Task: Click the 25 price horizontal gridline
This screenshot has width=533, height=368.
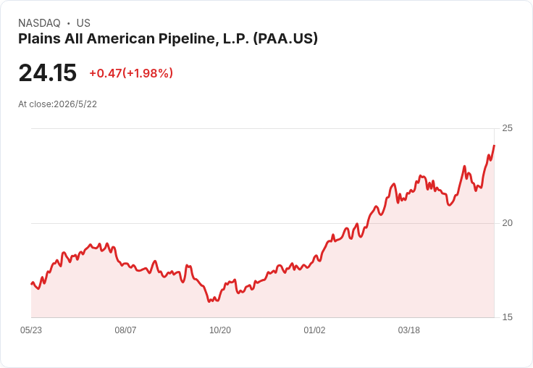Action: pyautogui.click(x=262, y=128)
